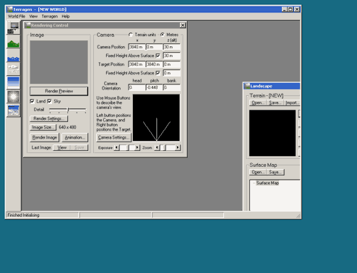Open Render Settings dialog
This screenshot has width=357, height=273.
click(48, 118)
